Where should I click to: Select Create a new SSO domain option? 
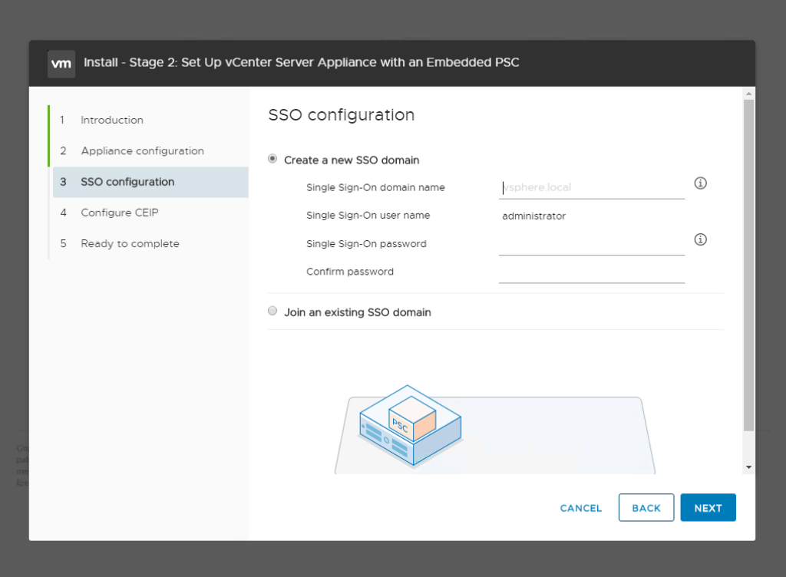tap(272, 159)
